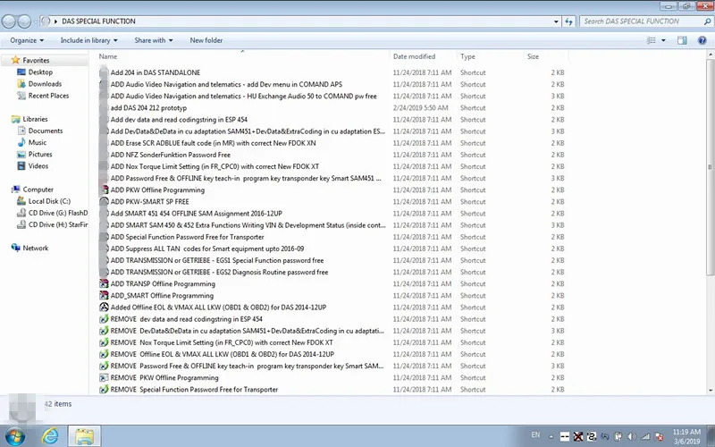Expand the Organize dropdown menu
The width and height of the screenshot is (715, 447).
tap(27, 40)
